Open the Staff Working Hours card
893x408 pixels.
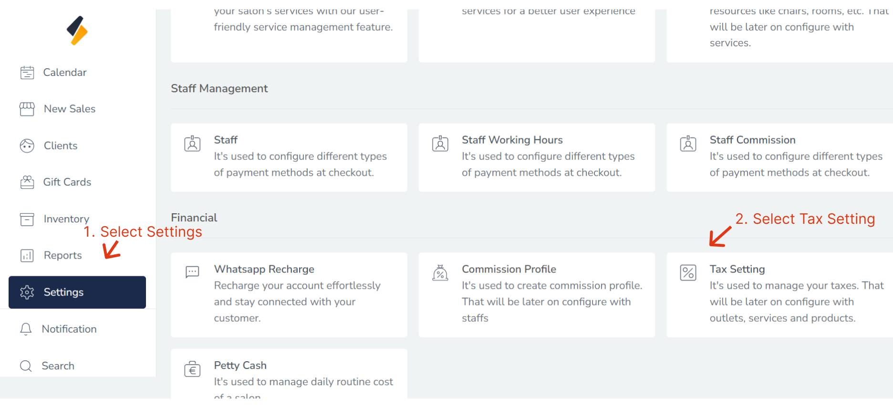coord(512,140)
